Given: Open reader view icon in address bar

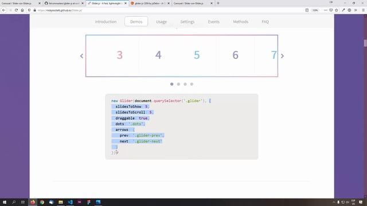Looking at the screenshot, I should click(x=307, y=10).
